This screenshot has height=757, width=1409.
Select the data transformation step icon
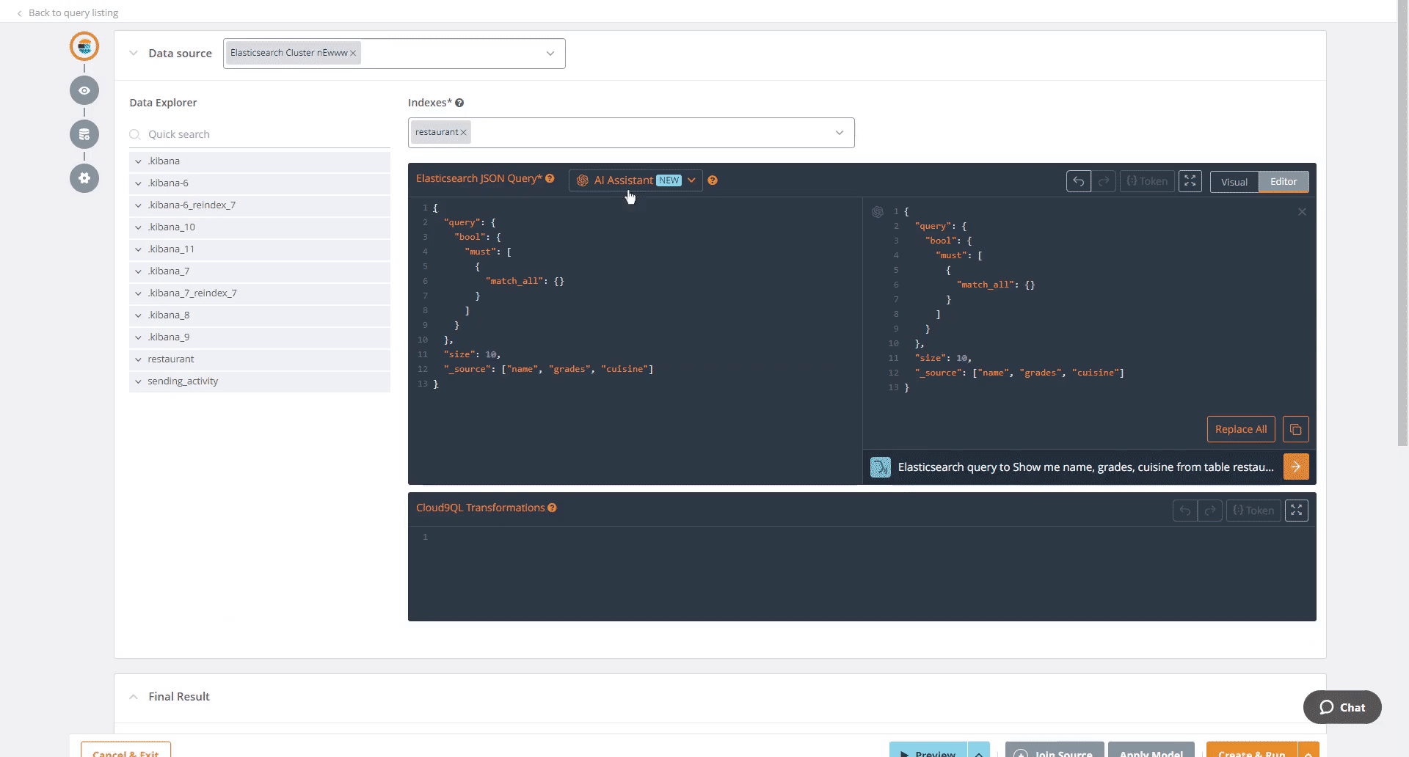(84, 134)
